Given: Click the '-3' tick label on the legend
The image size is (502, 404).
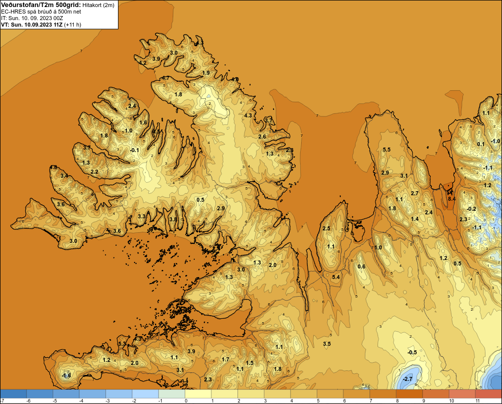Looking at the screenshot, I should 107,401.
